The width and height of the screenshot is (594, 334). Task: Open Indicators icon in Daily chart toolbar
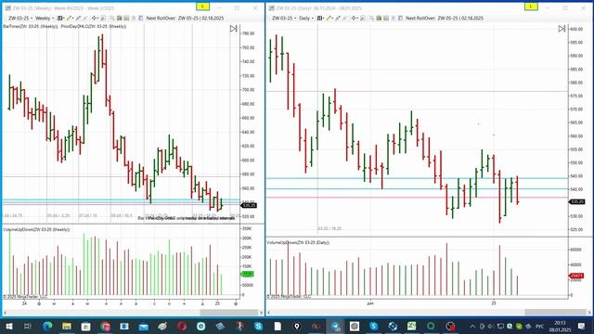pyautogui.click(x=386, y=18)
